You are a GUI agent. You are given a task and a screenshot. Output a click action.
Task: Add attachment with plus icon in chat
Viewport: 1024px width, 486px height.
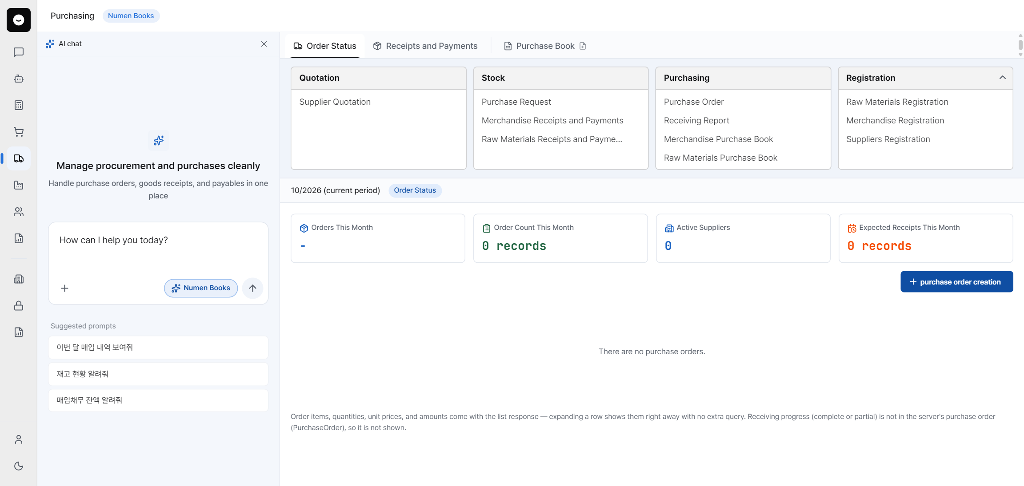(65, 288)
